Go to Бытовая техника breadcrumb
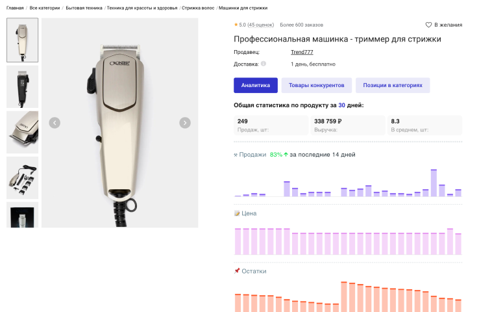479x312 pixels. click(84, 8)
